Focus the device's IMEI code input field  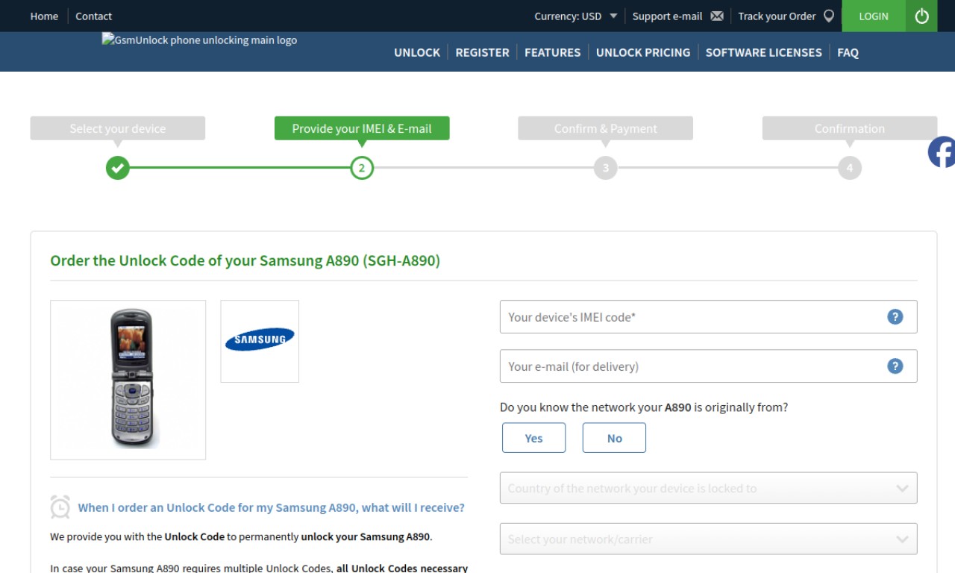[708, 317]
